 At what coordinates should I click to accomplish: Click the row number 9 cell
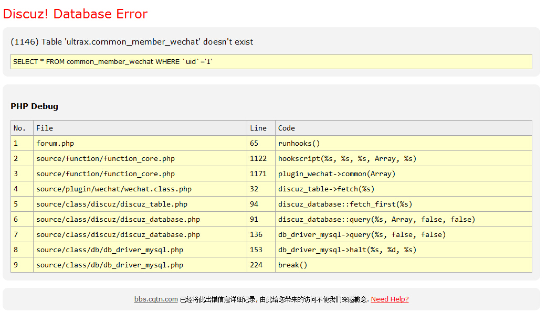(22, 265)
